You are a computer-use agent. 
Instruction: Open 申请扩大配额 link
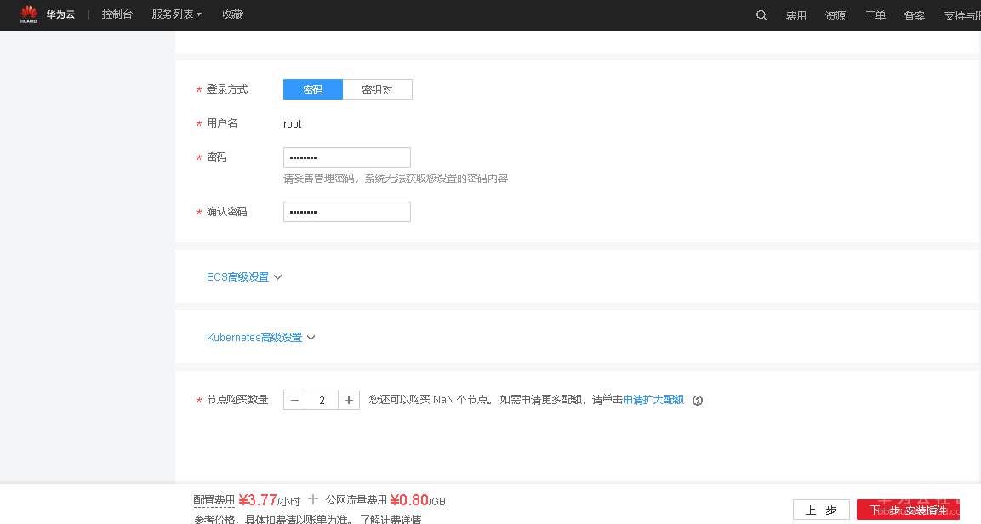tap(653, 400)
